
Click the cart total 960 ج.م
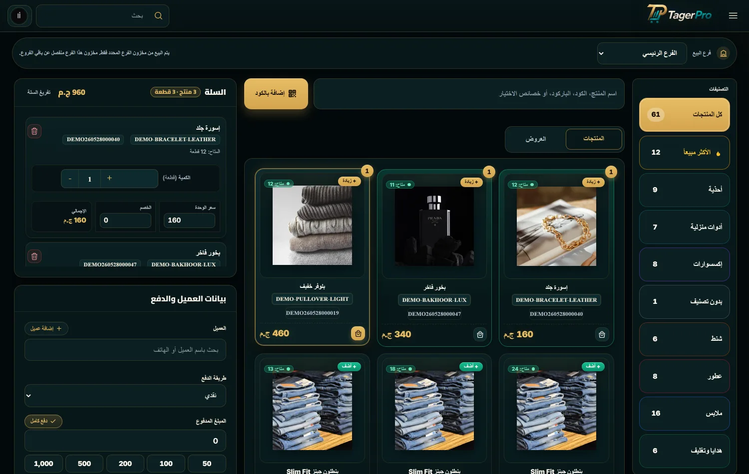pyautogui.click(x=72, y=92)
